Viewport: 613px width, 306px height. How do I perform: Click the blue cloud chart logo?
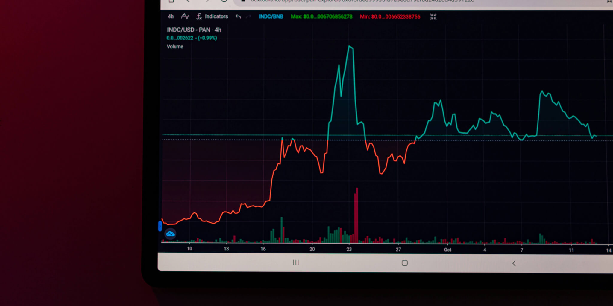170,234
